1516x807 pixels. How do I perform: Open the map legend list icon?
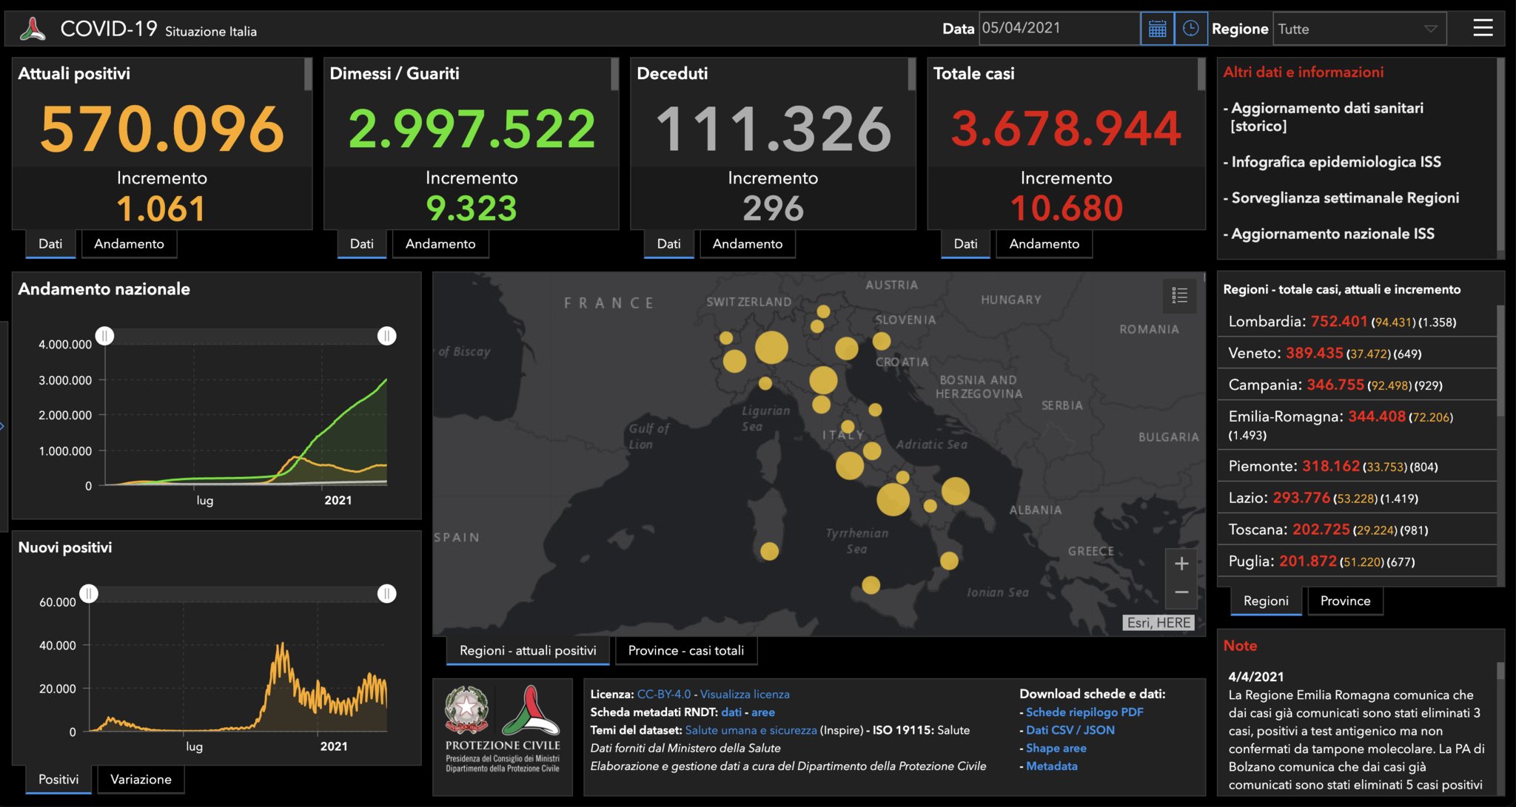(x=1179, y=296)
